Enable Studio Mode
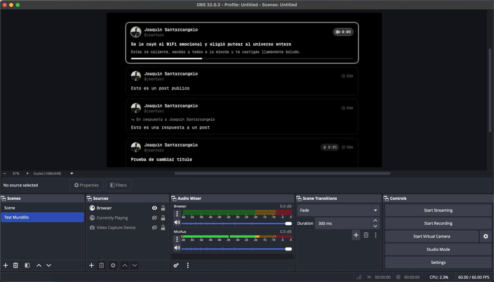This screenshot has width=494, height=282. tap(438, 249)
